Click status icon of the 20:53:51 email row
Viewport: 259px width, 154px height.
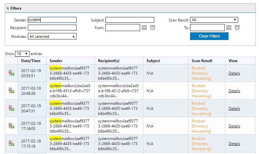(12, 73)
